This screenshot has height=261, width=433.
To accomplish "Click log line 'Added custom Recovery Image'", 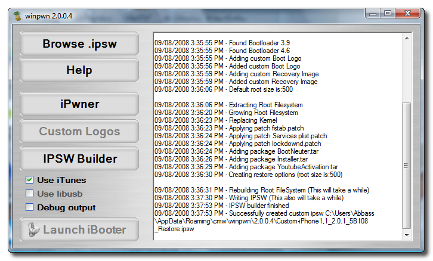I will pyautogui.click(x=236, y=82).
